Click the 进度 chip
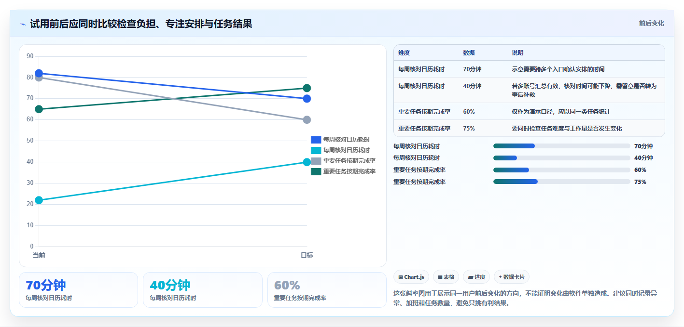The image size is (684, 327). (x=476, y=277)
